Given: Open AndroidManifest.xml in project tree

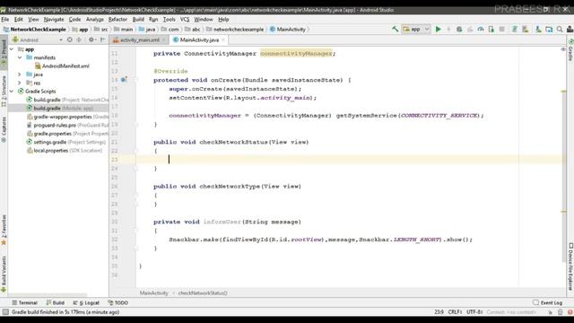Looking at the screenshot, I should pos(62,65).
